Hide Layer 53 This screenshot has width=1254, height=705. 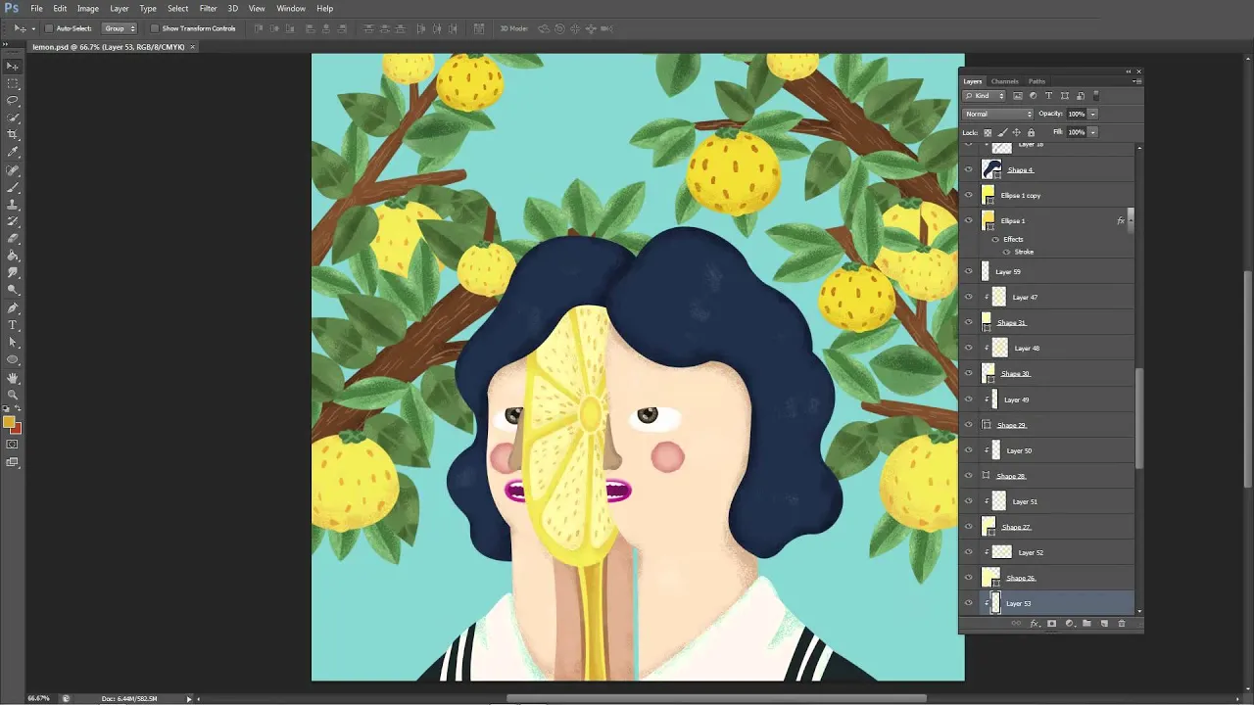969,603
